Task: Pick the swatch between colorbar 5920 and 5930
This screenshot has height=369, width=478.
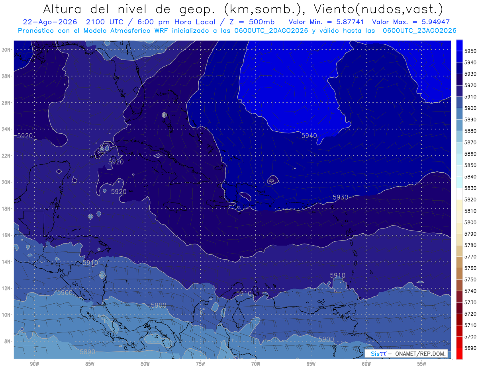Action: pyautogui.click(x=459, y=80)
